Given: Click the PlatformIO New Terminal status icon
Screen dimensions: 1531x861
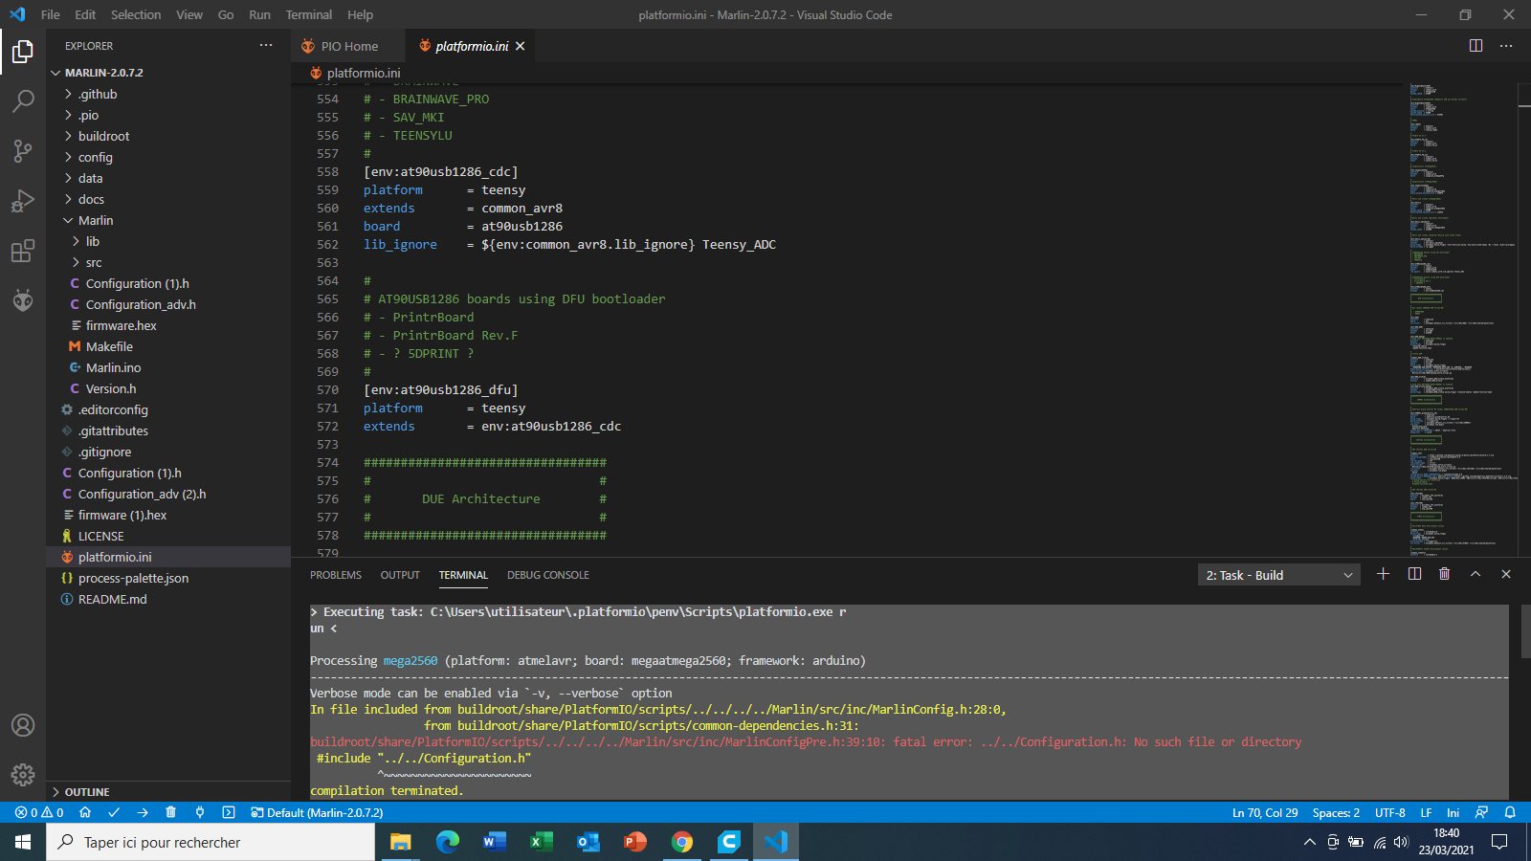Looking at the screenshot, I should [x=228, y=812].
